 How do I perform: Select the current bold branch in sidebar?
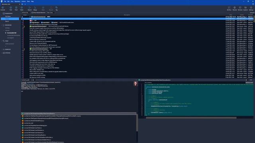[12, 33]
